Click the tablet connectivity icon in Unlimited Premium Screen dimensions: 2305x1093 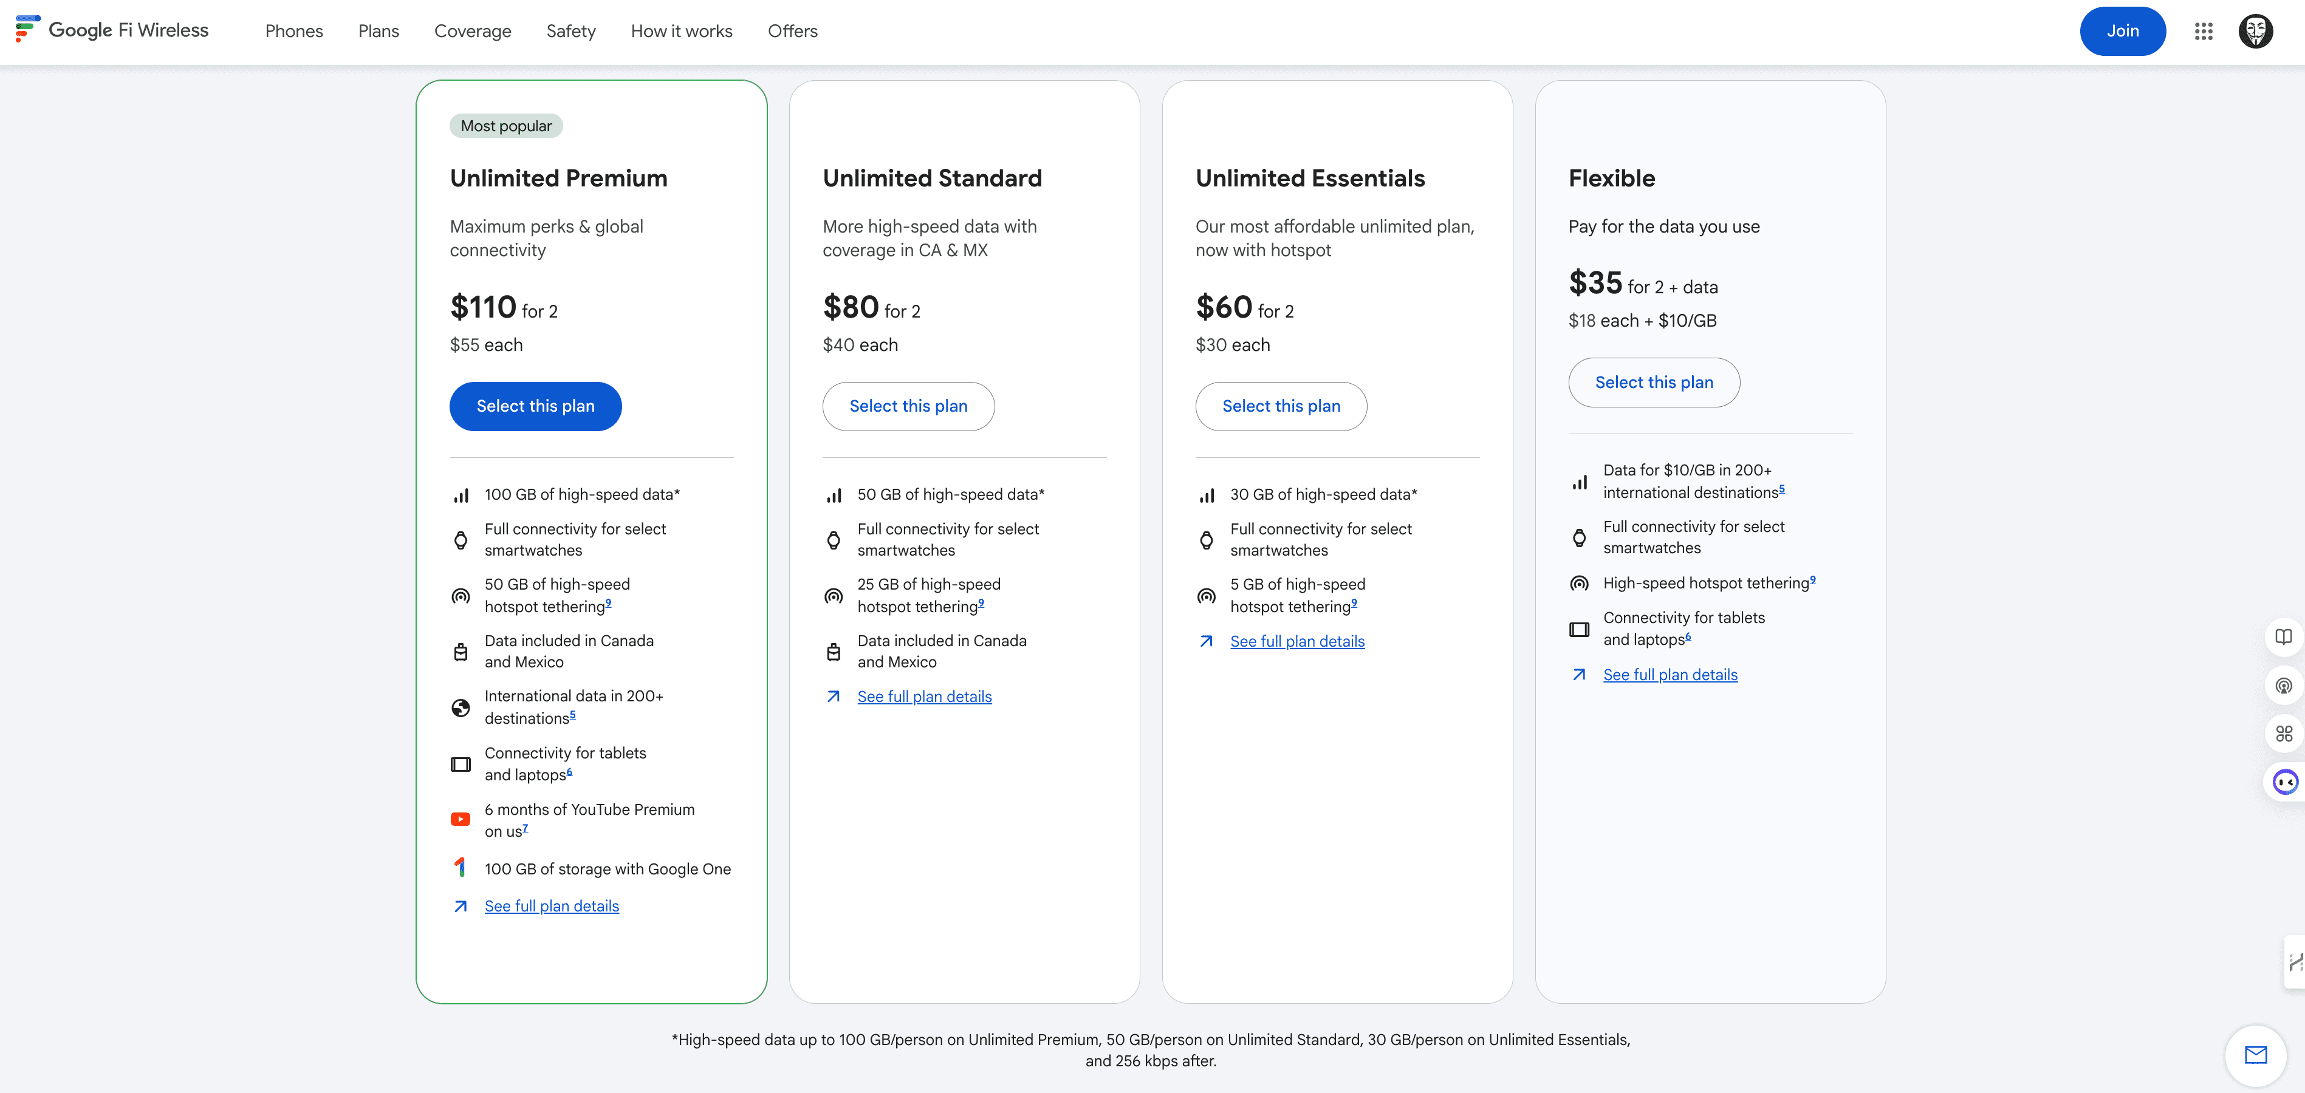pyautogui.click(x=460, y=764)
